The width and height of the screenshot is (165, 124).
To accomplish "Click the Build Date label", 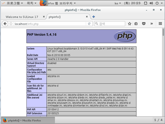I will pos(33,55).
